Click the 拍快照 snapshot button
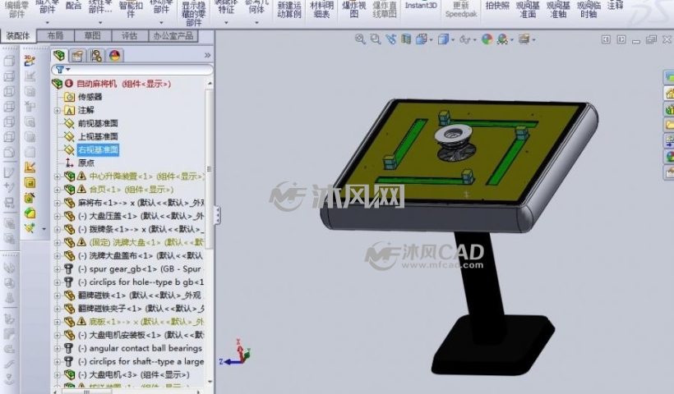 point(497,6)
